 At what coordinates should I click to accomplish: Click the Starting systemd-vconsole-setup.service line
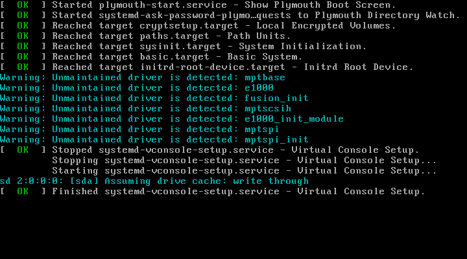coord(243,171)
